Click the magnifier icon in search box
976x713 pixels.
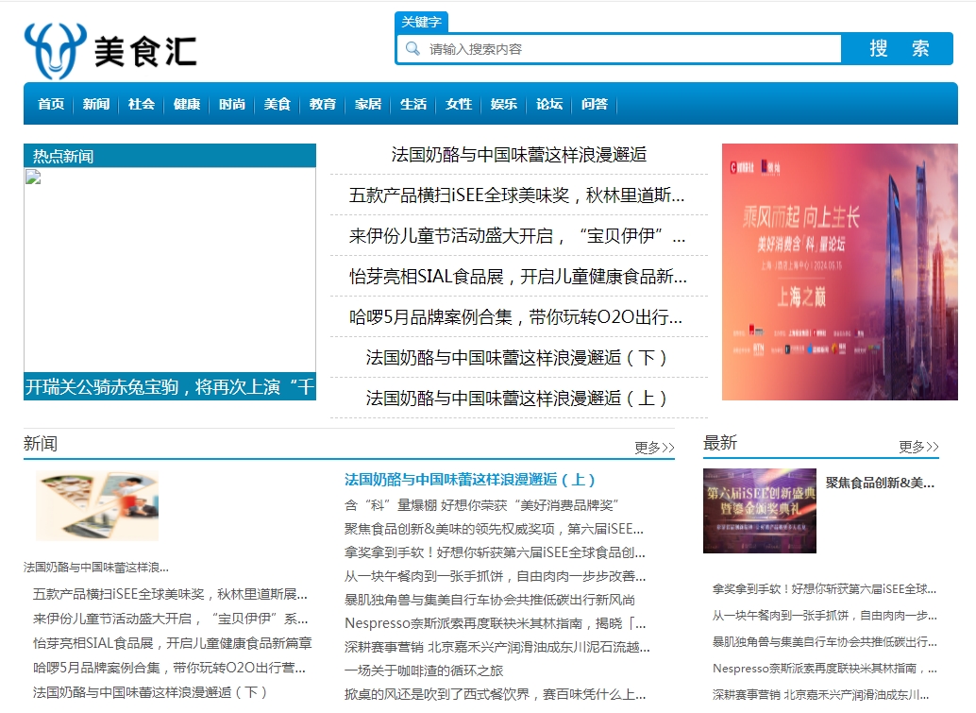[412, 48]
